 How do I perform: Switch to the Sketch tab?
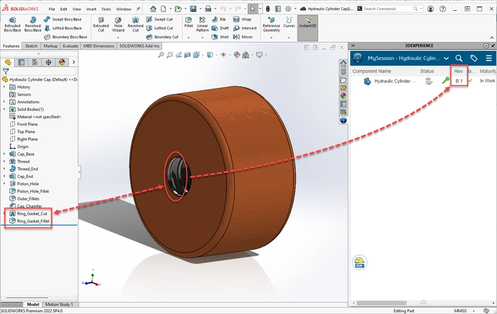31,46
